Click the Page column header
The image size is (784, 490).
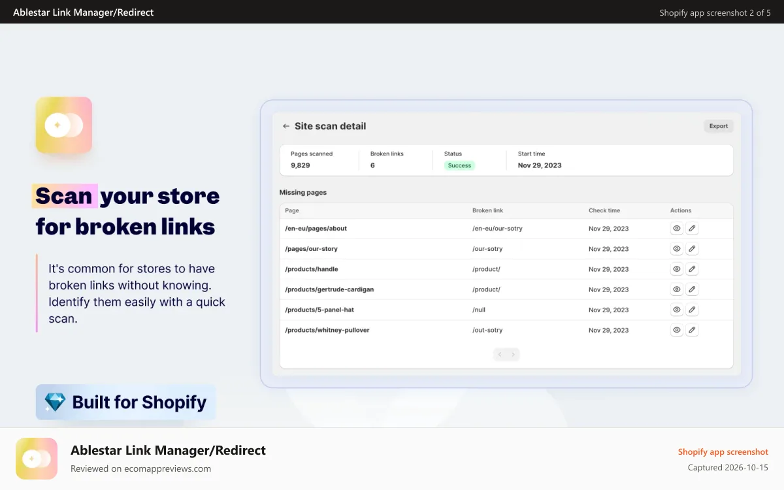[x=292, y=210]
